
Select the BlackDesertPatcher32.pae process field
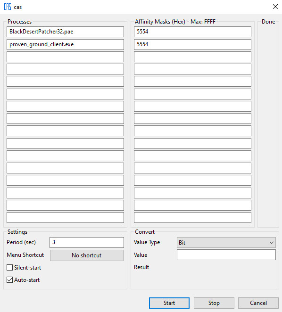65,32
